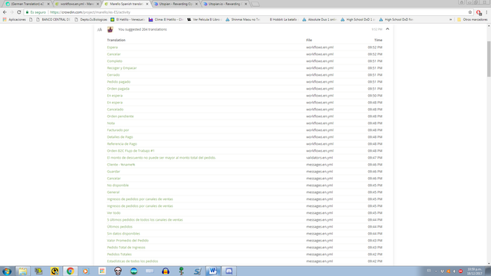Viewport: 491px width, 276px height.
Task: Open the BANCO CENTRAL bookmark
Action: pos(53,19)
